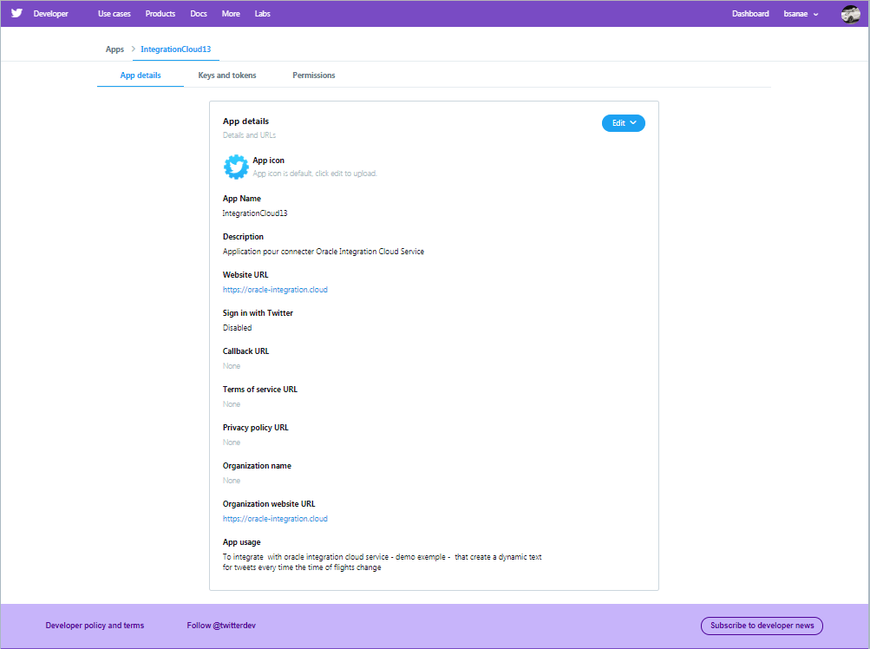Select the App details tab
The width and height of the screenshot is (870, 649).
pos(140,75)
